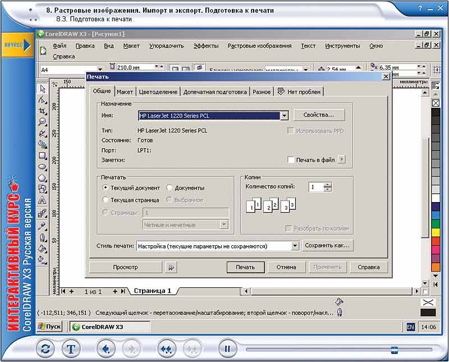Select the Текущая страница radio button

[106, 200]
